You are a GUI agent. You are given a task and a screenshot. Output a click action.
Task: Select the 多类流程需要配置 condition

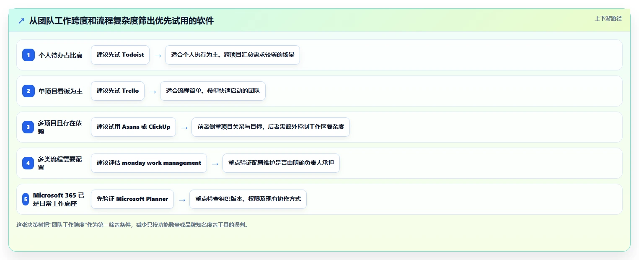pyautogui.click(x=60, y=163)
